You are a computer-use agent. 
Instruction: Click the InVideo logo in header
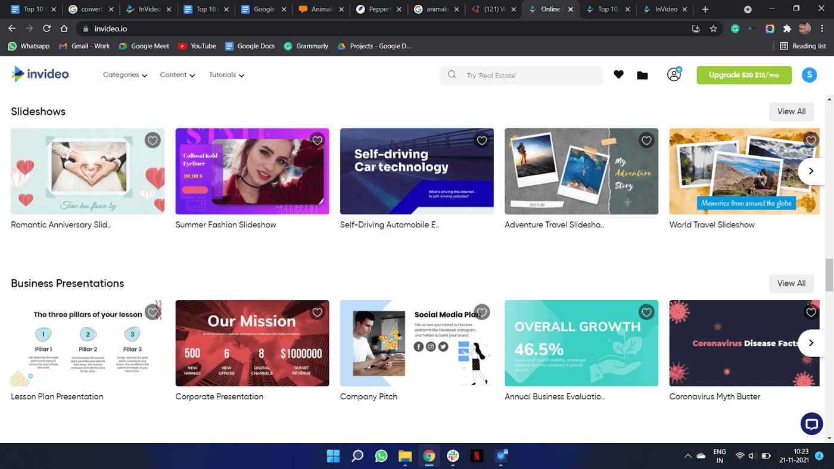(x=40, y=74)
